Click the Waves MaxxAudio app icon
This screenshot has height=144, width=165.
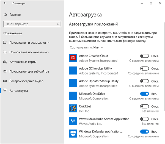tap(73, 121)
